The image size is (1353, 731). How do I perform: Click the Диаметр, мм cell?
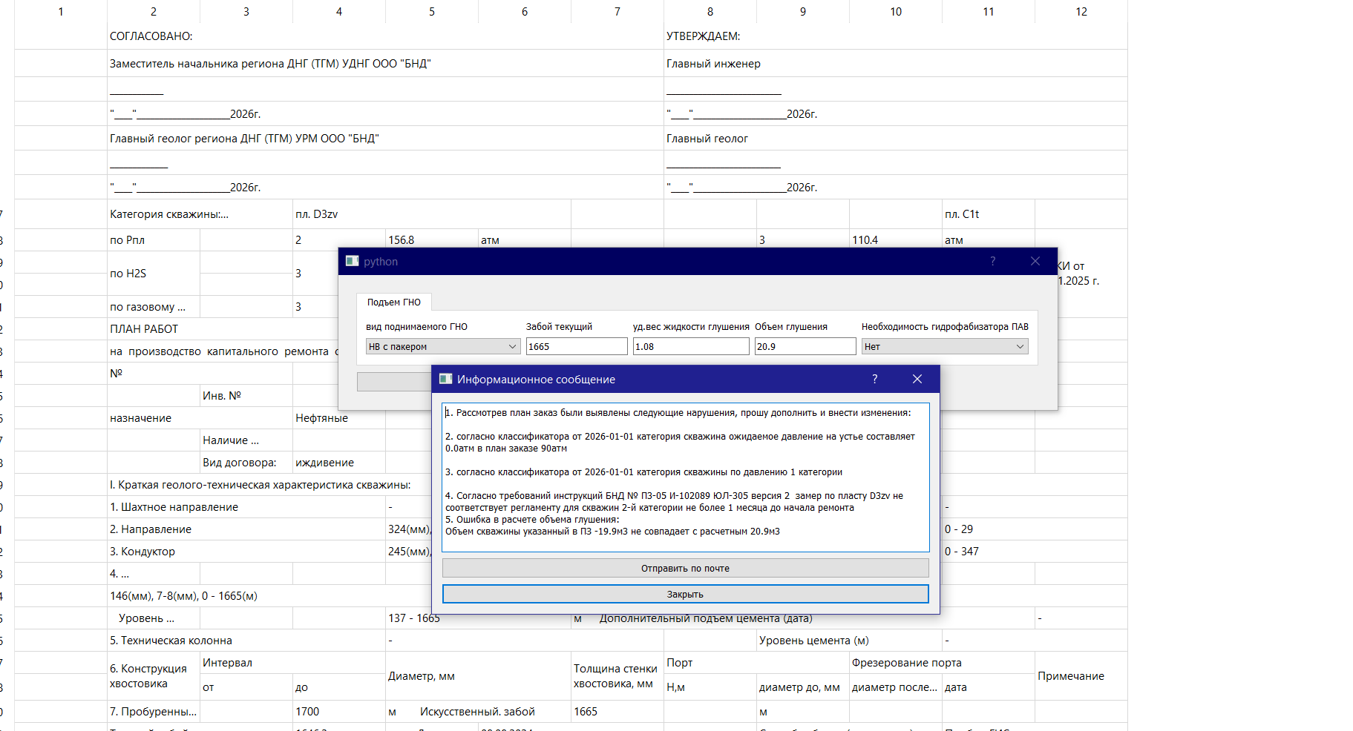(478, 676)
